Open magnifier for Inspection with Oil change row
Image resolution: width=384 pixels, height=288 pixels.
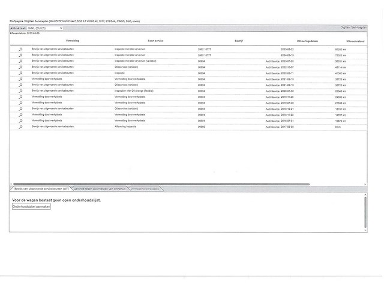(20, 90)
